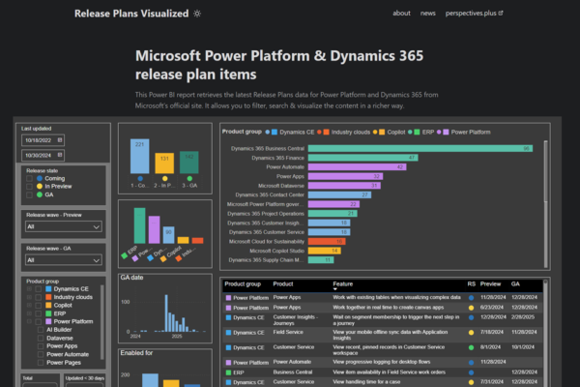
Task: Open calendar picker for 10/18/2022 date
Action: [x=60, y=140]
